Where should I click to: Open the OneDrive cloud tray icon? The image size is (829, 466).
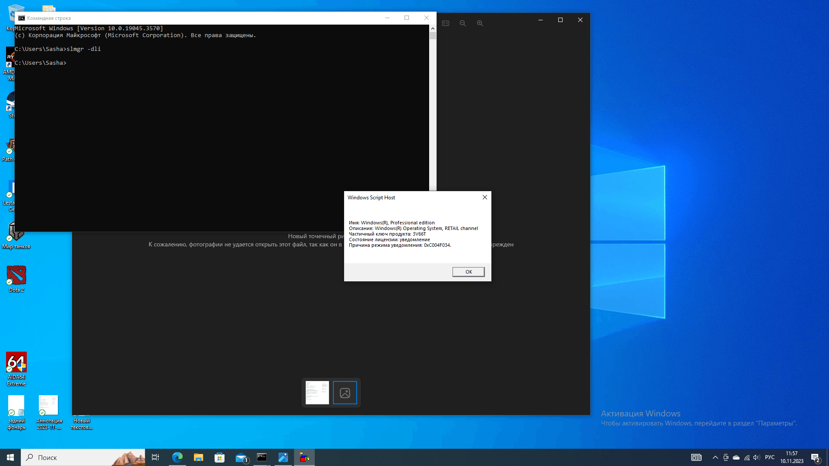pos(736,457)
